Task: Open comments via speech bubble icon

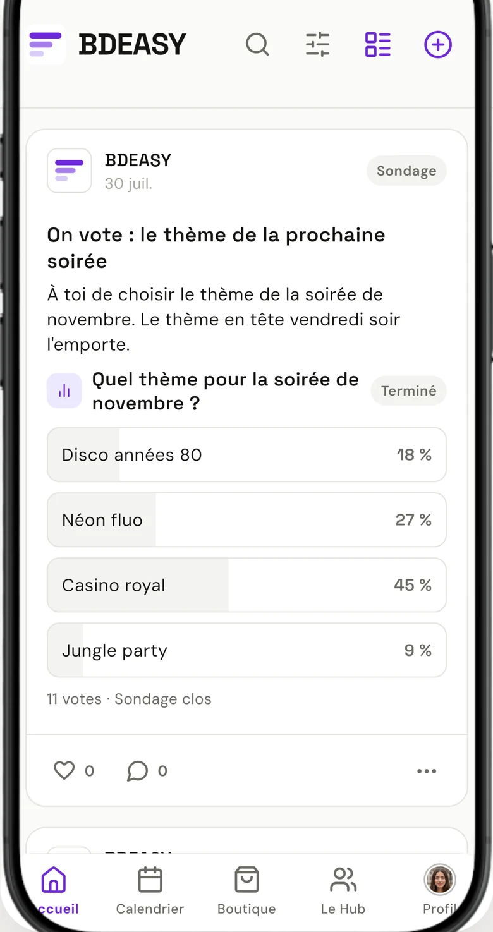Action: coord(137,771)
